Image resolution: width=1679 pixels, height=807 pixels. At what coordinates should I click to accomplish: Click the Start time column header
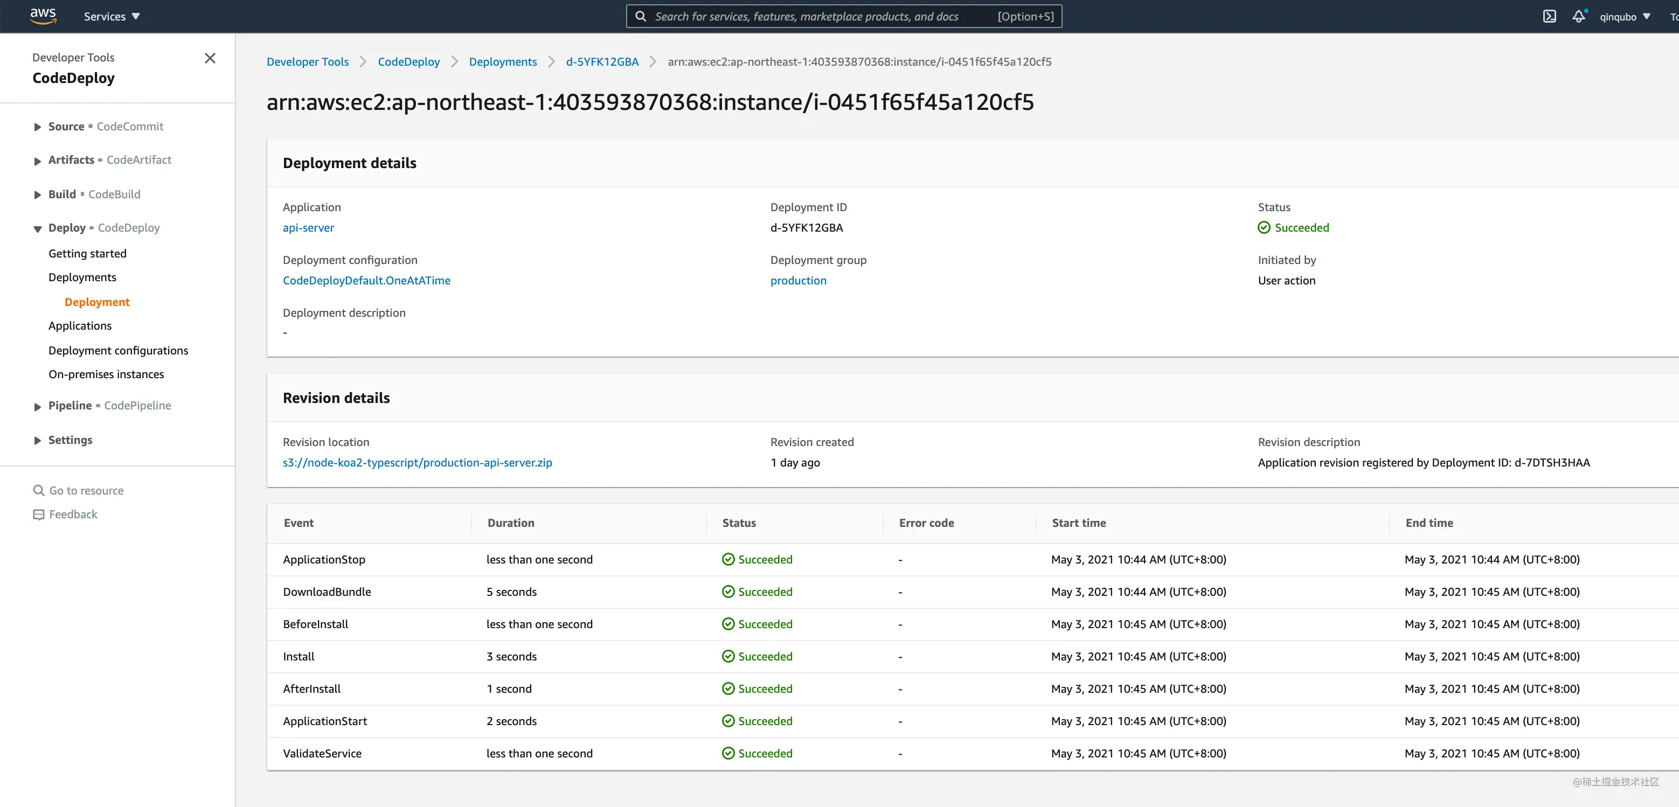1079,523
